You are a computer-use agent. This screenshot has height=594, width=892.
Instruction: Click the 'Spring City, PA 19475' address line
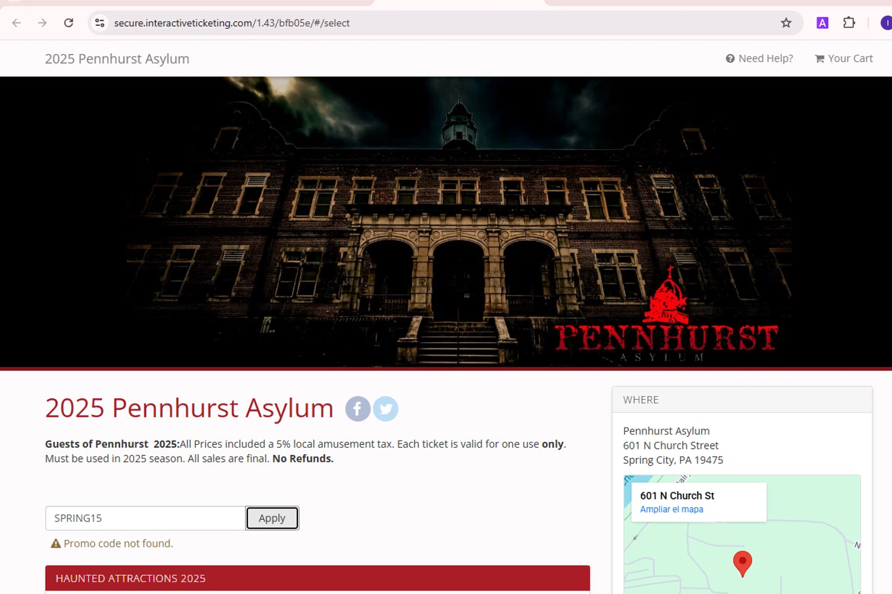click(673, 460)
